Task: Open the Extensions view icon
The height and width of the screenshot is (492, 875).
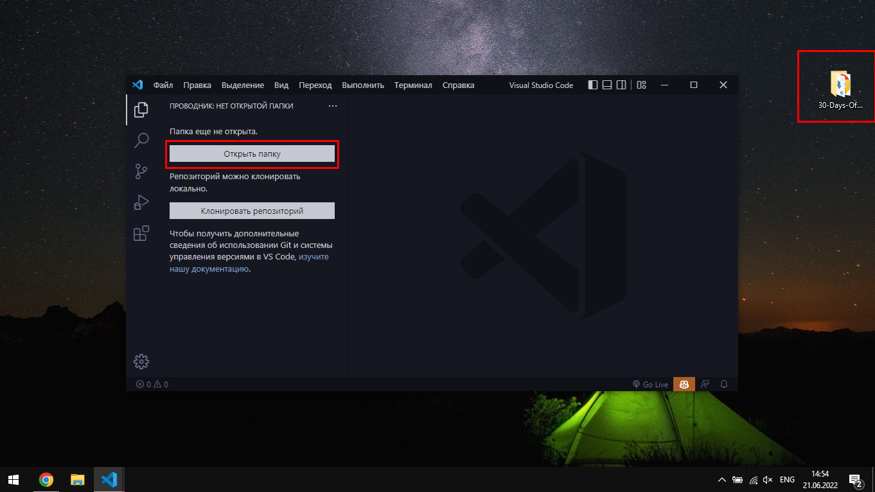Action: tap(141, 233)
